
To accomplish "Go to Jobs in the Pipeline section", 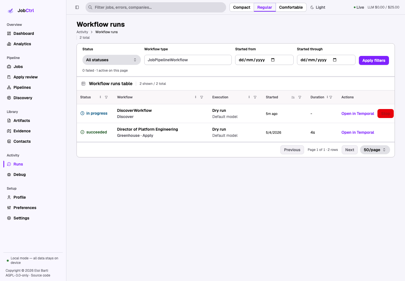I will pos(33,67).
